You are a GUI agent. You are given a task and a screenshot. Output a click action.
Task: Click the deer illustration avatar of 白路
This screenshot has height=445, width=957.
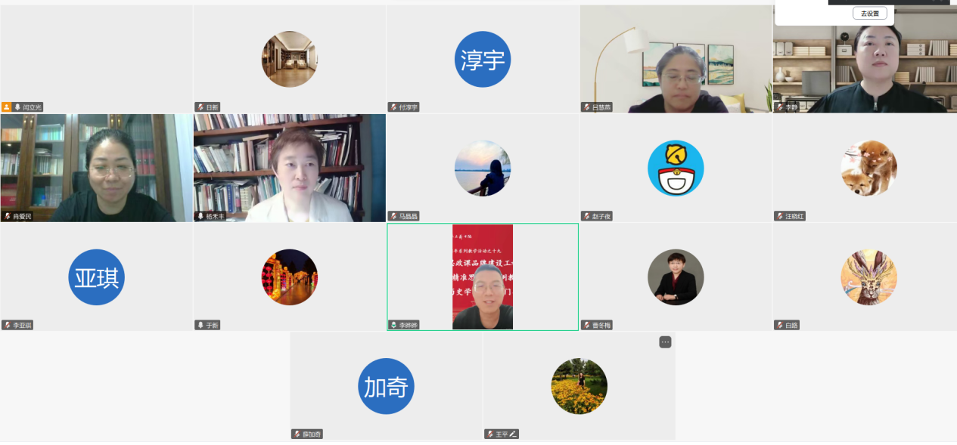click(868, 277)
